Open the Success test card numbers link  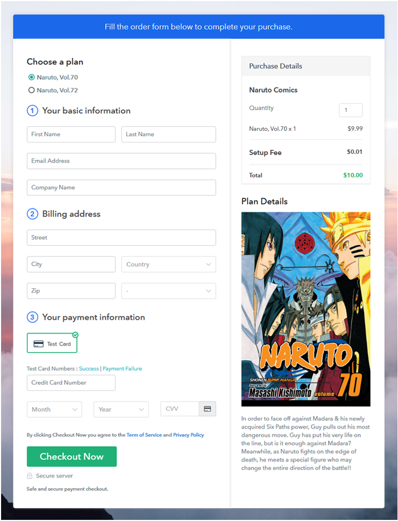click(x=88, y=369)
